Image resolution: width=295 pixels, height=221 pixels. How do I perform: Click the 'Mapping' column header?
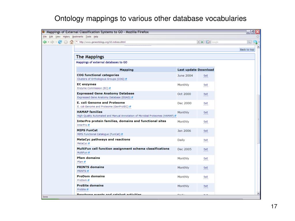126,70
